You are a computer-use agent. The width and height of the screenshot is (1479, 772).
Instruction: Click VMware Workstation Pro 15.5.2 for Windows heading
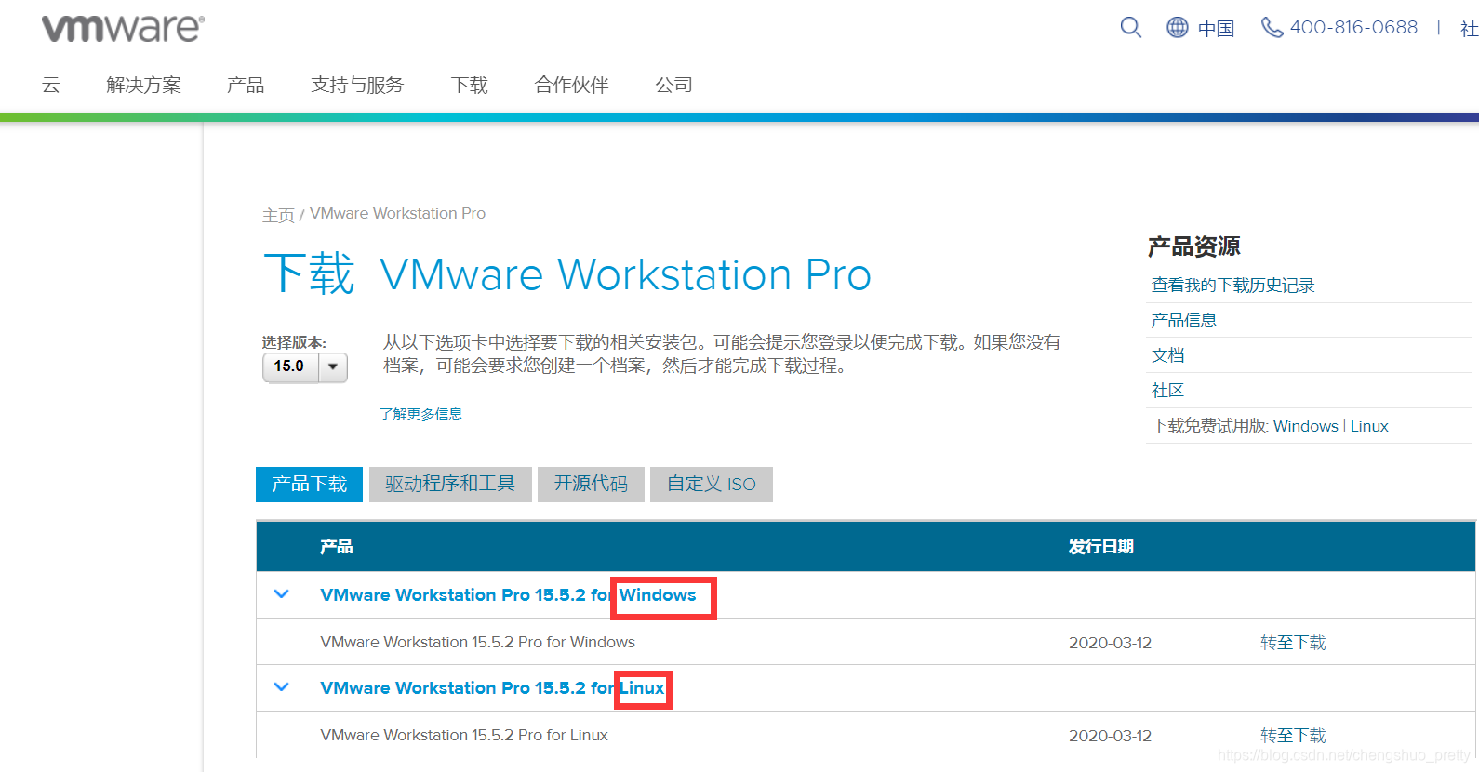[x=508, y=594]
